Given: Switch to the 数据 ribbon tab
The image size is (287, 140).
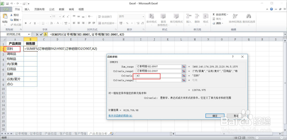Looking at the screenshot, I should pos(61,9).
